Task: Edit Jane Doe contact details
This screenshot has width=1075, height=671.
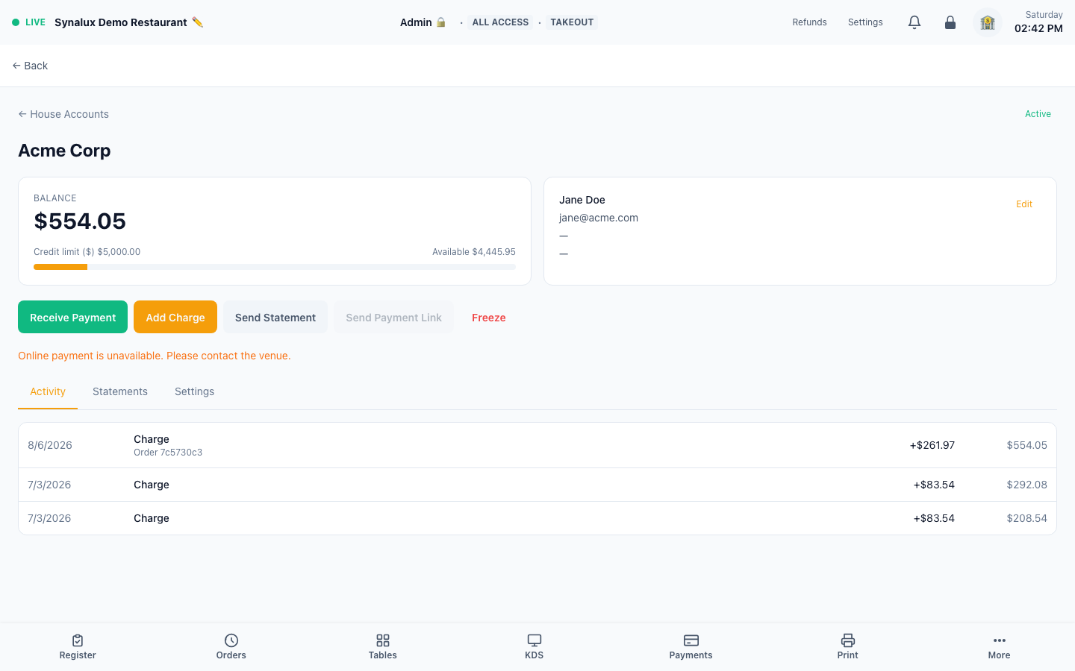Action: click(x=1024, y=204)
